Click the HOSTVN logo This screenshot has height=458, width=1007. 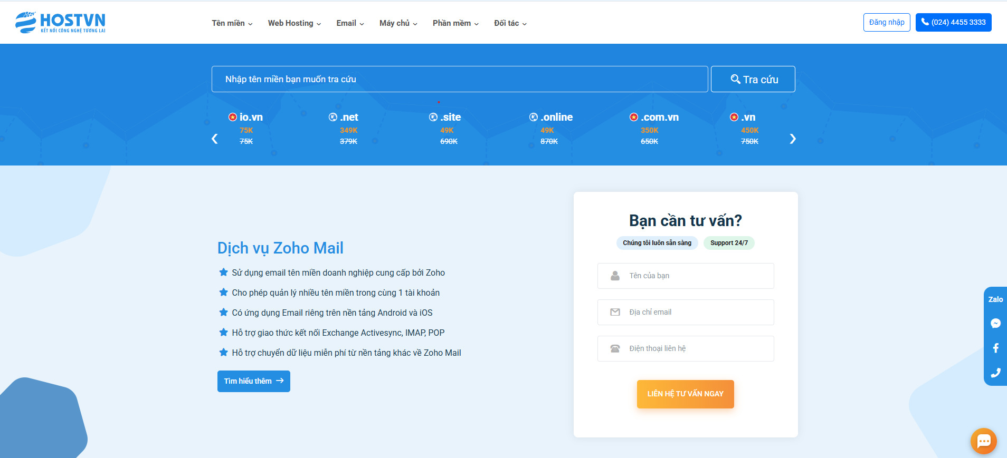(60, 23)
